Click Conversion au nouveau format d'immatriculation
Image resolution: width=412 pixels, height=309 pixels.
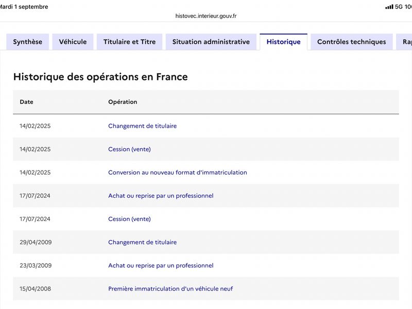click(x=178, y=173)
